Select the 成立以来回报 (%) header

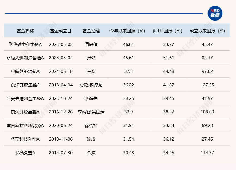point(207,31)
